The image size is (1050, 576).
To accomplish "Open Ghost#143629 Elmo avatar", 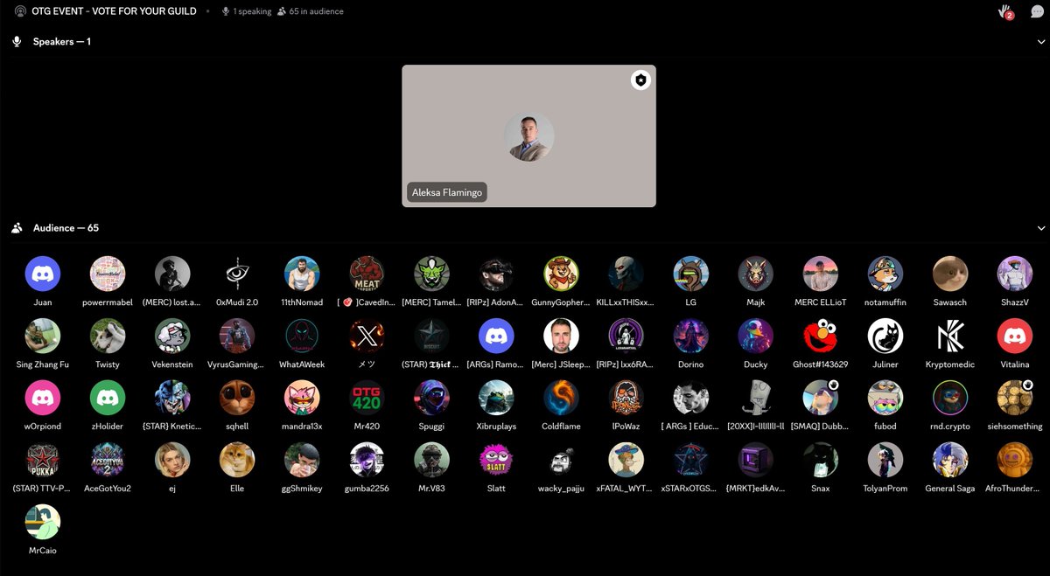I will tap(820, 336).
